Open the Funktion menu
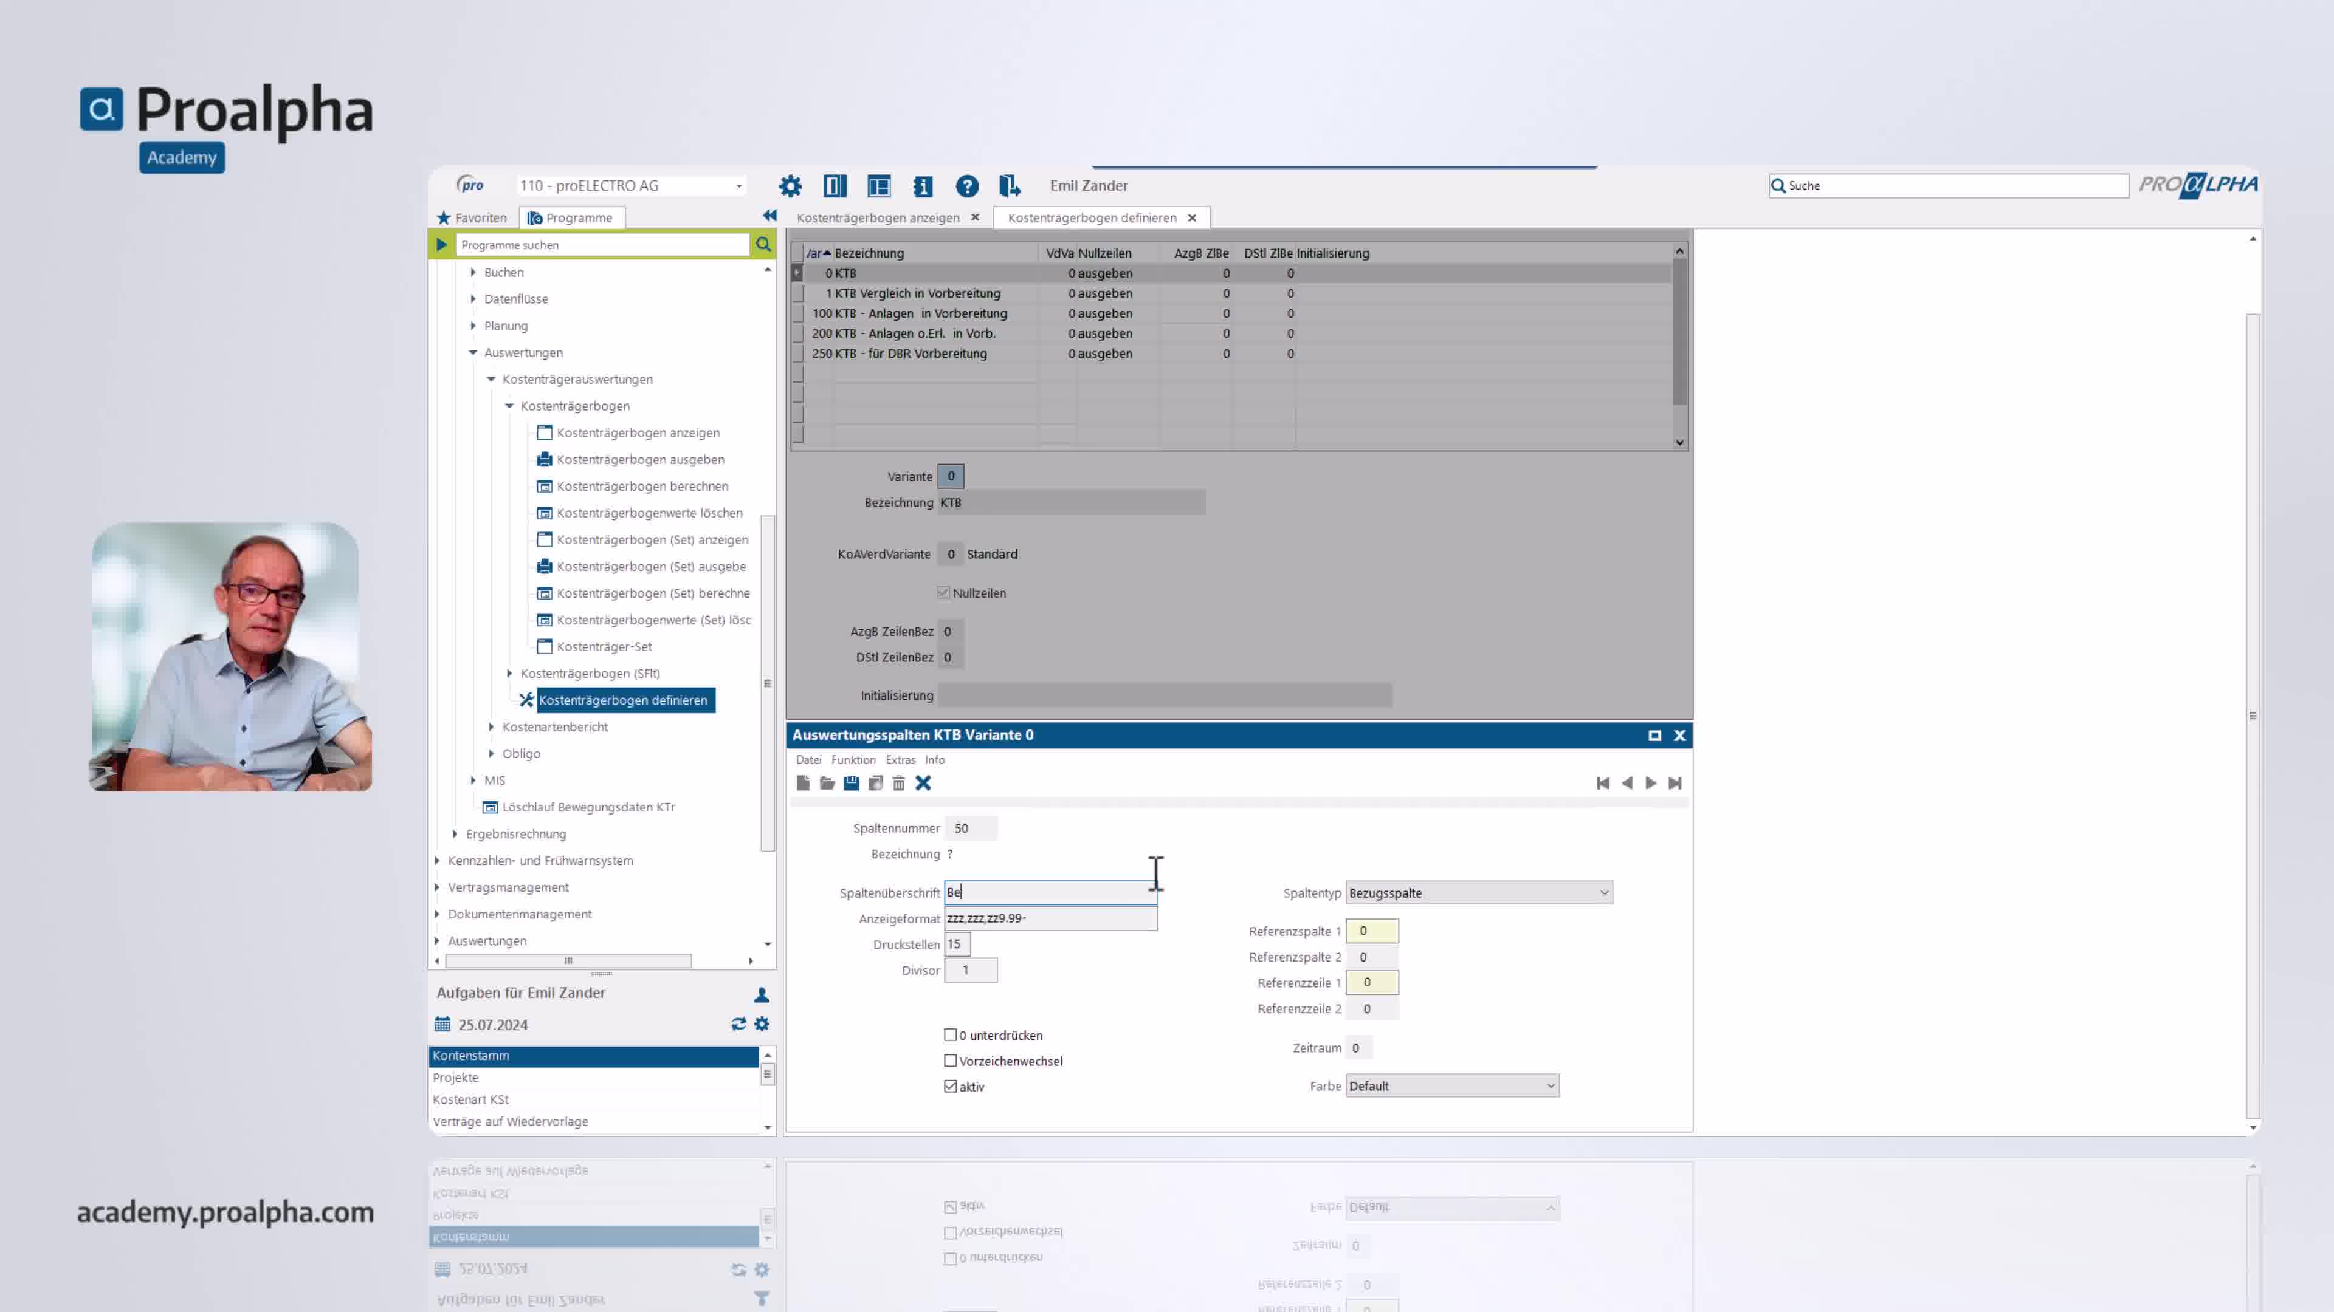 click(x=853, y=760)
